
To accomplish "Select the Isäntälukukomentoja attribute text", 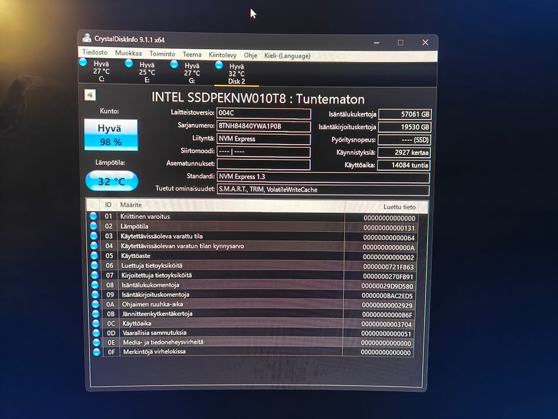I will [x=151, y=285].
